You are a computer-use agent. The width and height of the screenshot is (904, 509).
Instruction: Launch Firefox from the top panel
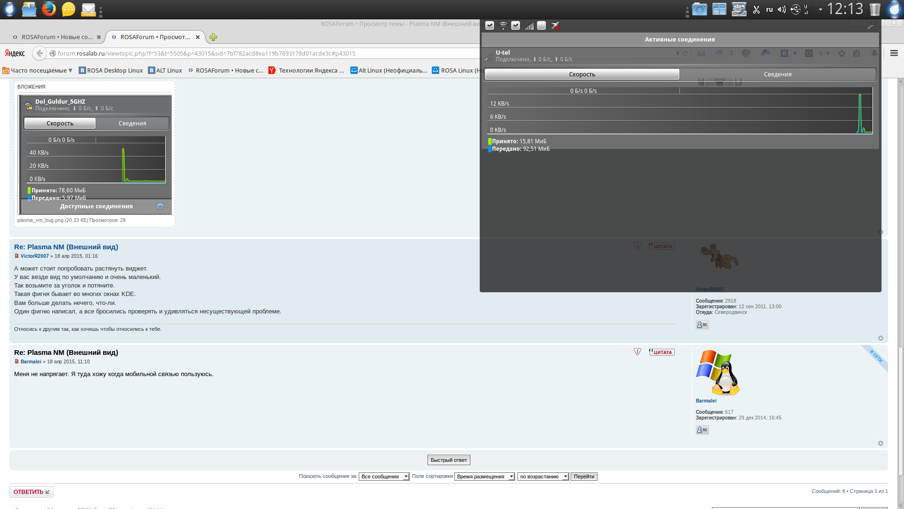pyautogui.click(x=48, y=9)
